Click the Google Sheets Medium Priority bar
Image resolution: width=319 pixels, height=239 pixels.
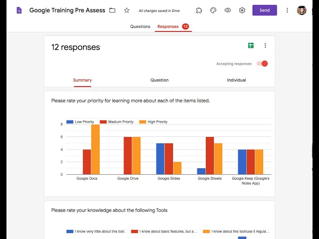tap(210, 156)
